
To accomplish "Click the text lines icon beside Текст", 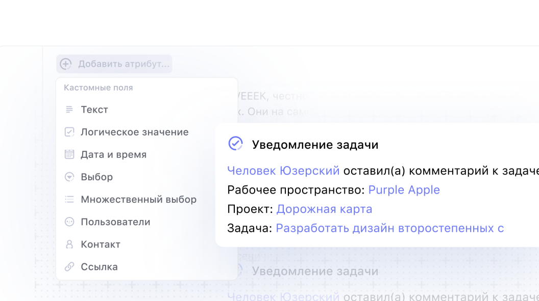I will [x=69, y=110].
